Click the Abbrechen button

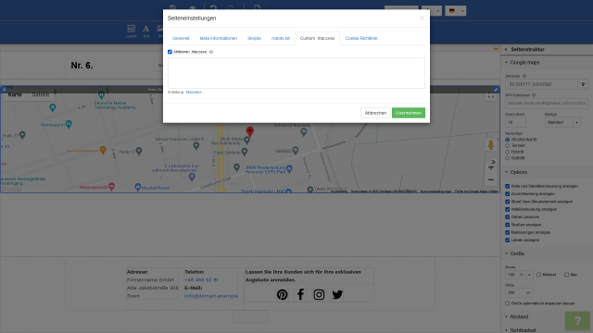point(375,113)
